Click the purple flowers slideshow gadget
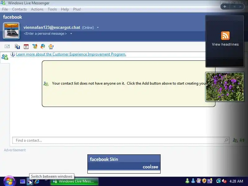This screenshot has height=186, width=248. [225, 87]
